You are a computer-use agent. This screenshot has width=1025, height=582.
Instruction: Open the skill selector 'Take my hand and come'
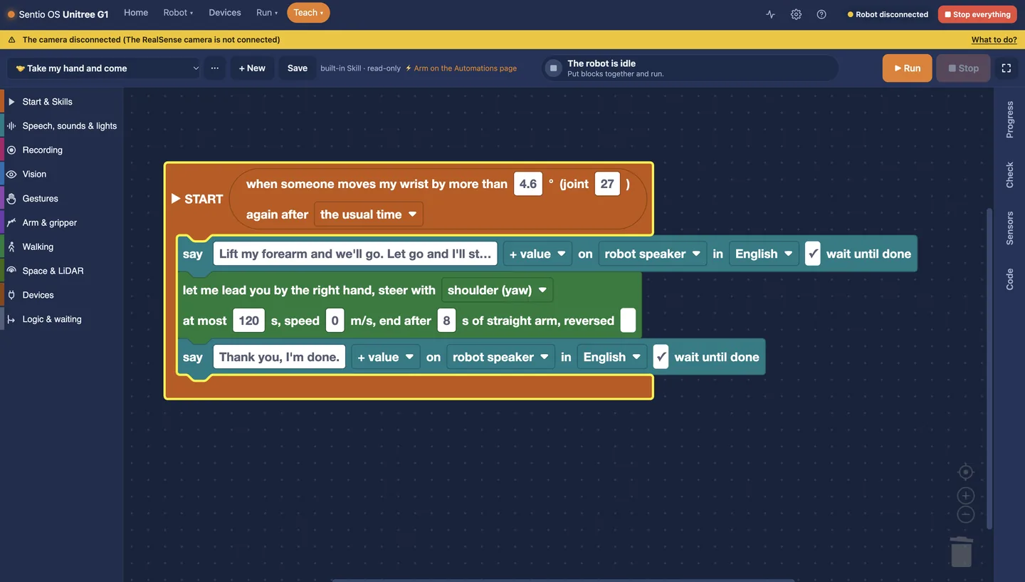[104, 68]
